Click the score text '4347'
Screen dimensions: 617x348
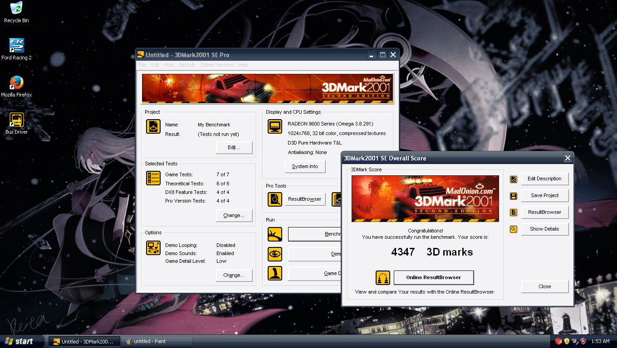pyautogui.click(x=403, y=252)
